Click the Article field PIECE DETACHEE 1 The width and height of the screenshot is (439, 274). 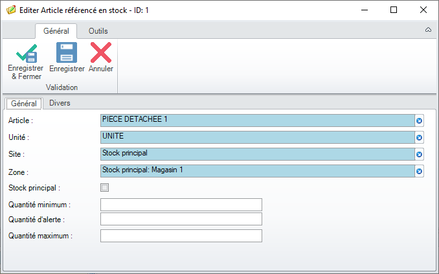258,120
